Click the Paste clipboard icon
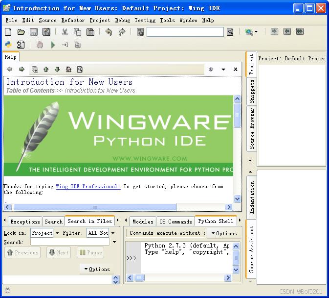 pos(90,32)
